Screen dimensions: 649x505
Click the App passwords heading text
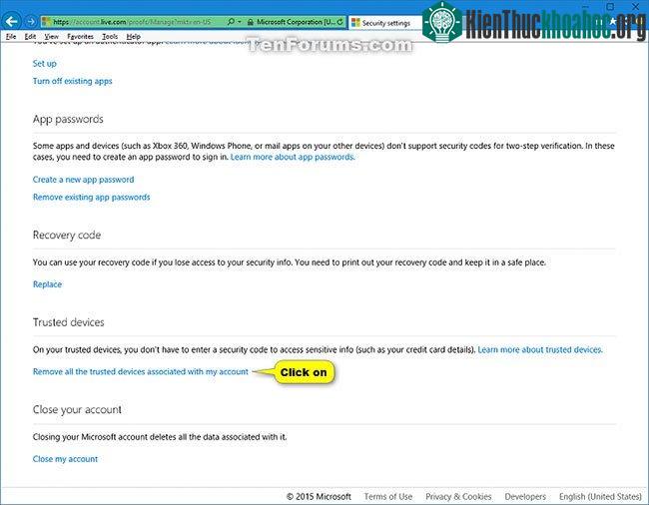tap(68, 119)
